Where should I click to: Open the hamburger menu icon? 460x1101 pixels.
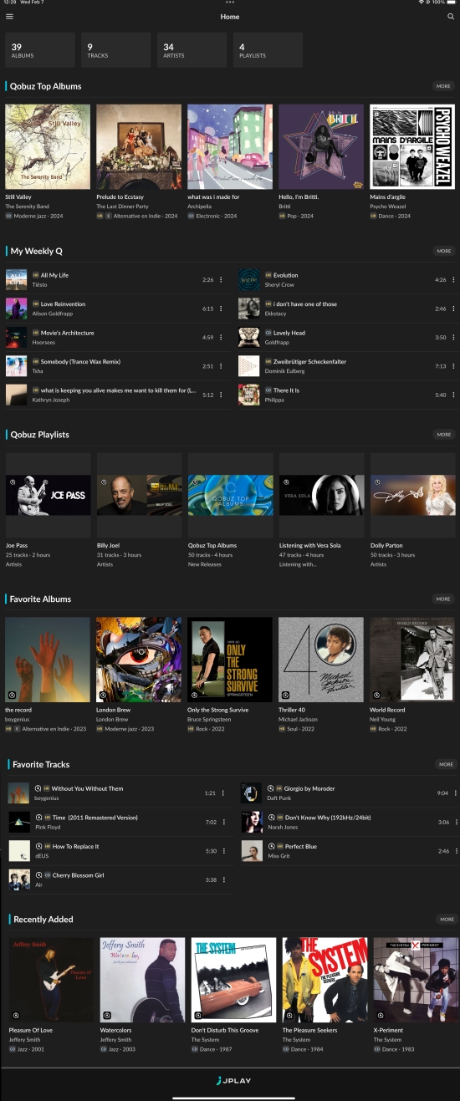click(9, 17)
